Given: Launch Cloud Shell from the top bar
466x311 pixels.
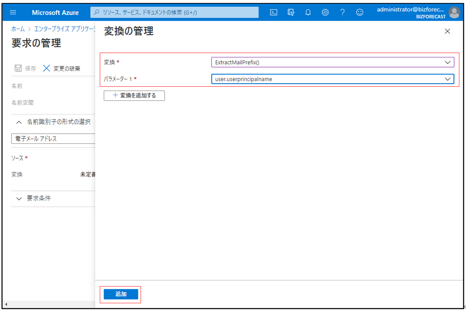Looking at the screenshot, I should point(273,12).
